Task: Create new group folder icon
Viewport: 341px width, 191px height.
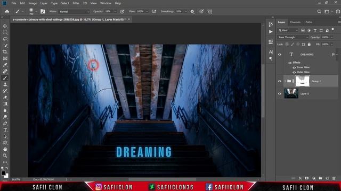Action: [x=320, y=178]
